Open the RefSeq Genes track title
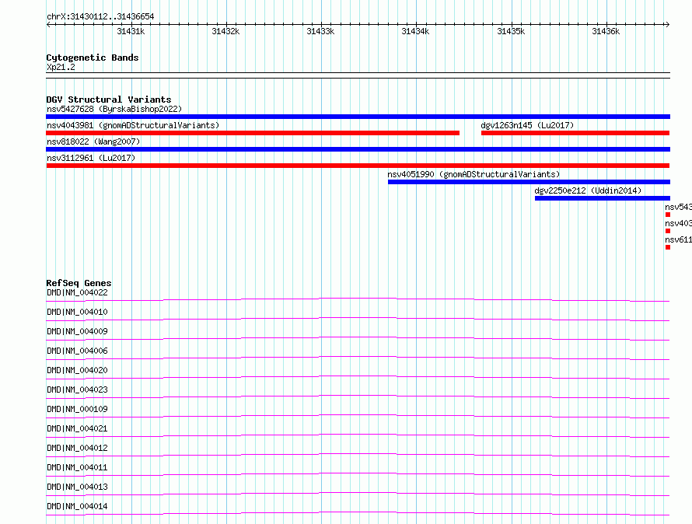Screen dimensions: 692x524 79,283
